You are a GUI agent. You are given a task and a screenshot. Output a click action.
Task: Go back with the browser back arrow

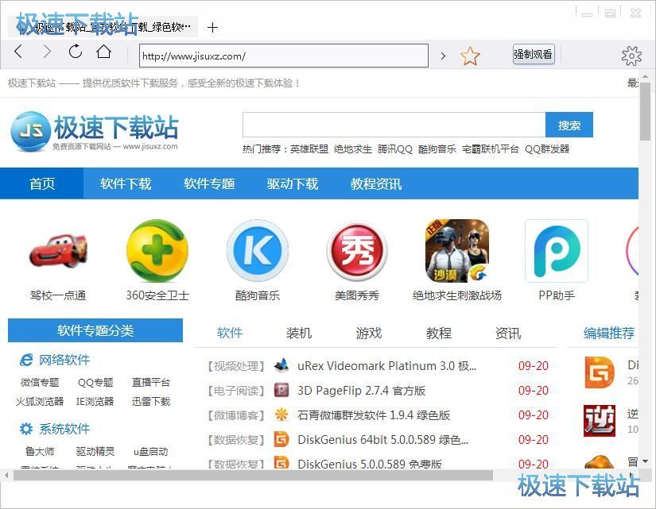pyautogui.click(x=18, y=52)
